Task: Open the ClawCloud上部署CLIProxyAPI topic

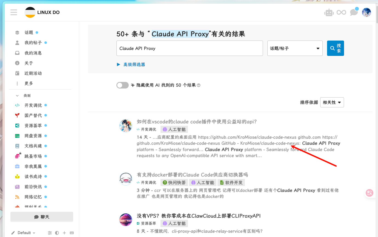Action: click(199, 216)
